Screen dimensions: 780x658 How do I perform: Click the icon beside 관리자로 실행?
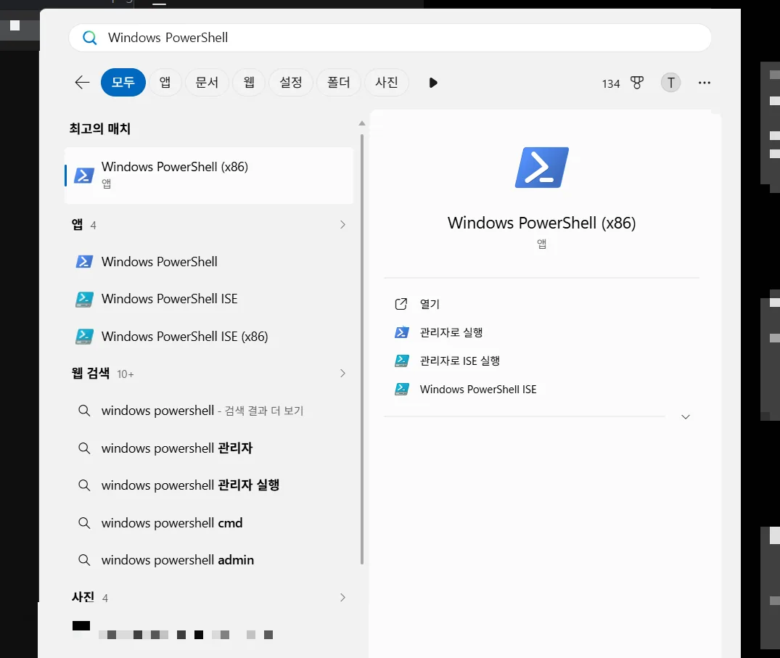(x=401, y=332)
